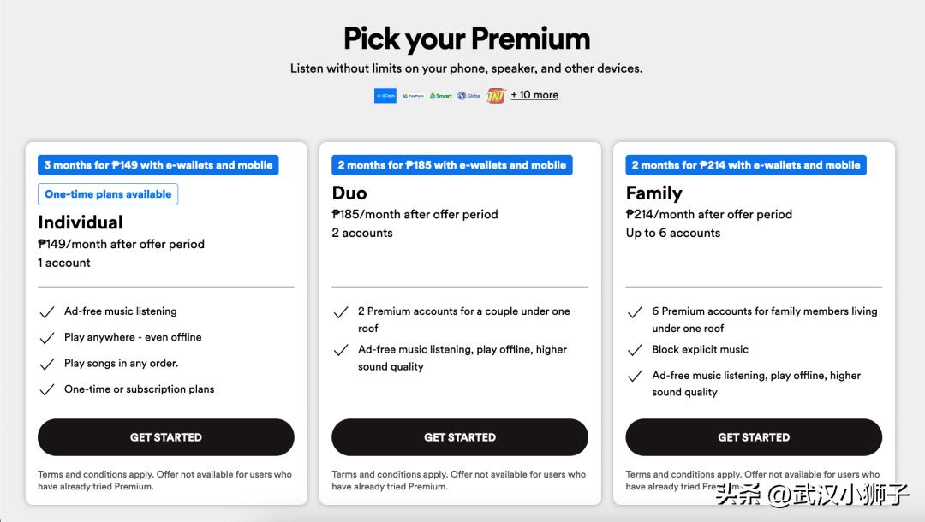Click the "2 months for ₱214" Family offer badge

click(746, 165)
